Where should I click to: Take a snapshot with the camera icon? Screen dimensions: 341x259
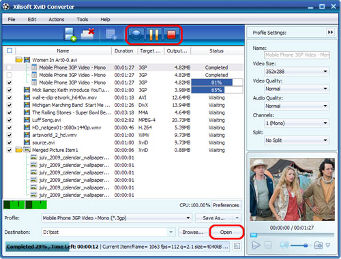tap(318, 245)
